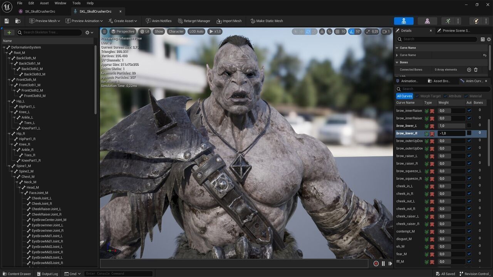The height and width of the screenshot is (277, 493).
Task: Add new bone with green plus button
Action: 9,32
